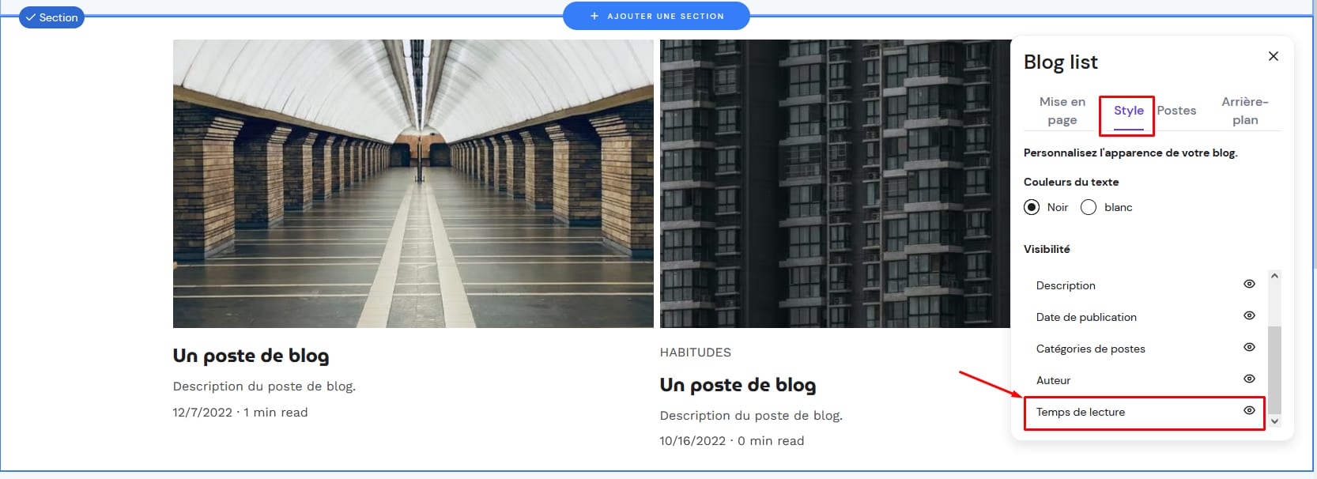Click the Ajouter une section button
Image resolution: width=1317 pixels, height=479 pixels.
(656, 16)
